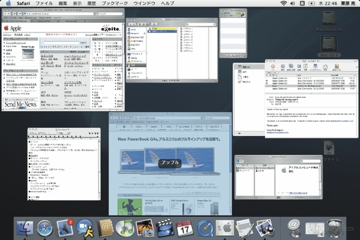Launch QuickTime Player from the Dock
The image size is (360, 240).
204,228
